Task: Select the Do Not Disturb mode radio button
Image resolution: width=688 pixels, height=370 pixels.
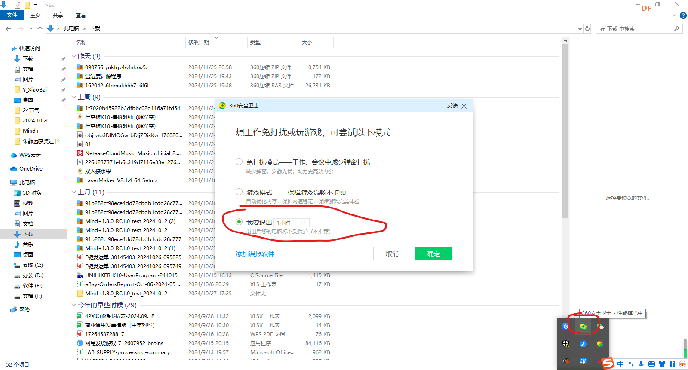Action: pyautogui.click(x=239, y=162)
